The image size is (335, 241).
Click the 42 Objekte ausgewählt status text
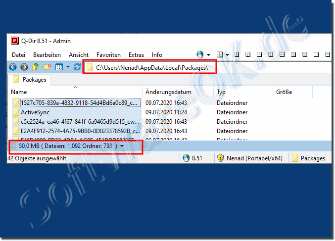(37, 158)
